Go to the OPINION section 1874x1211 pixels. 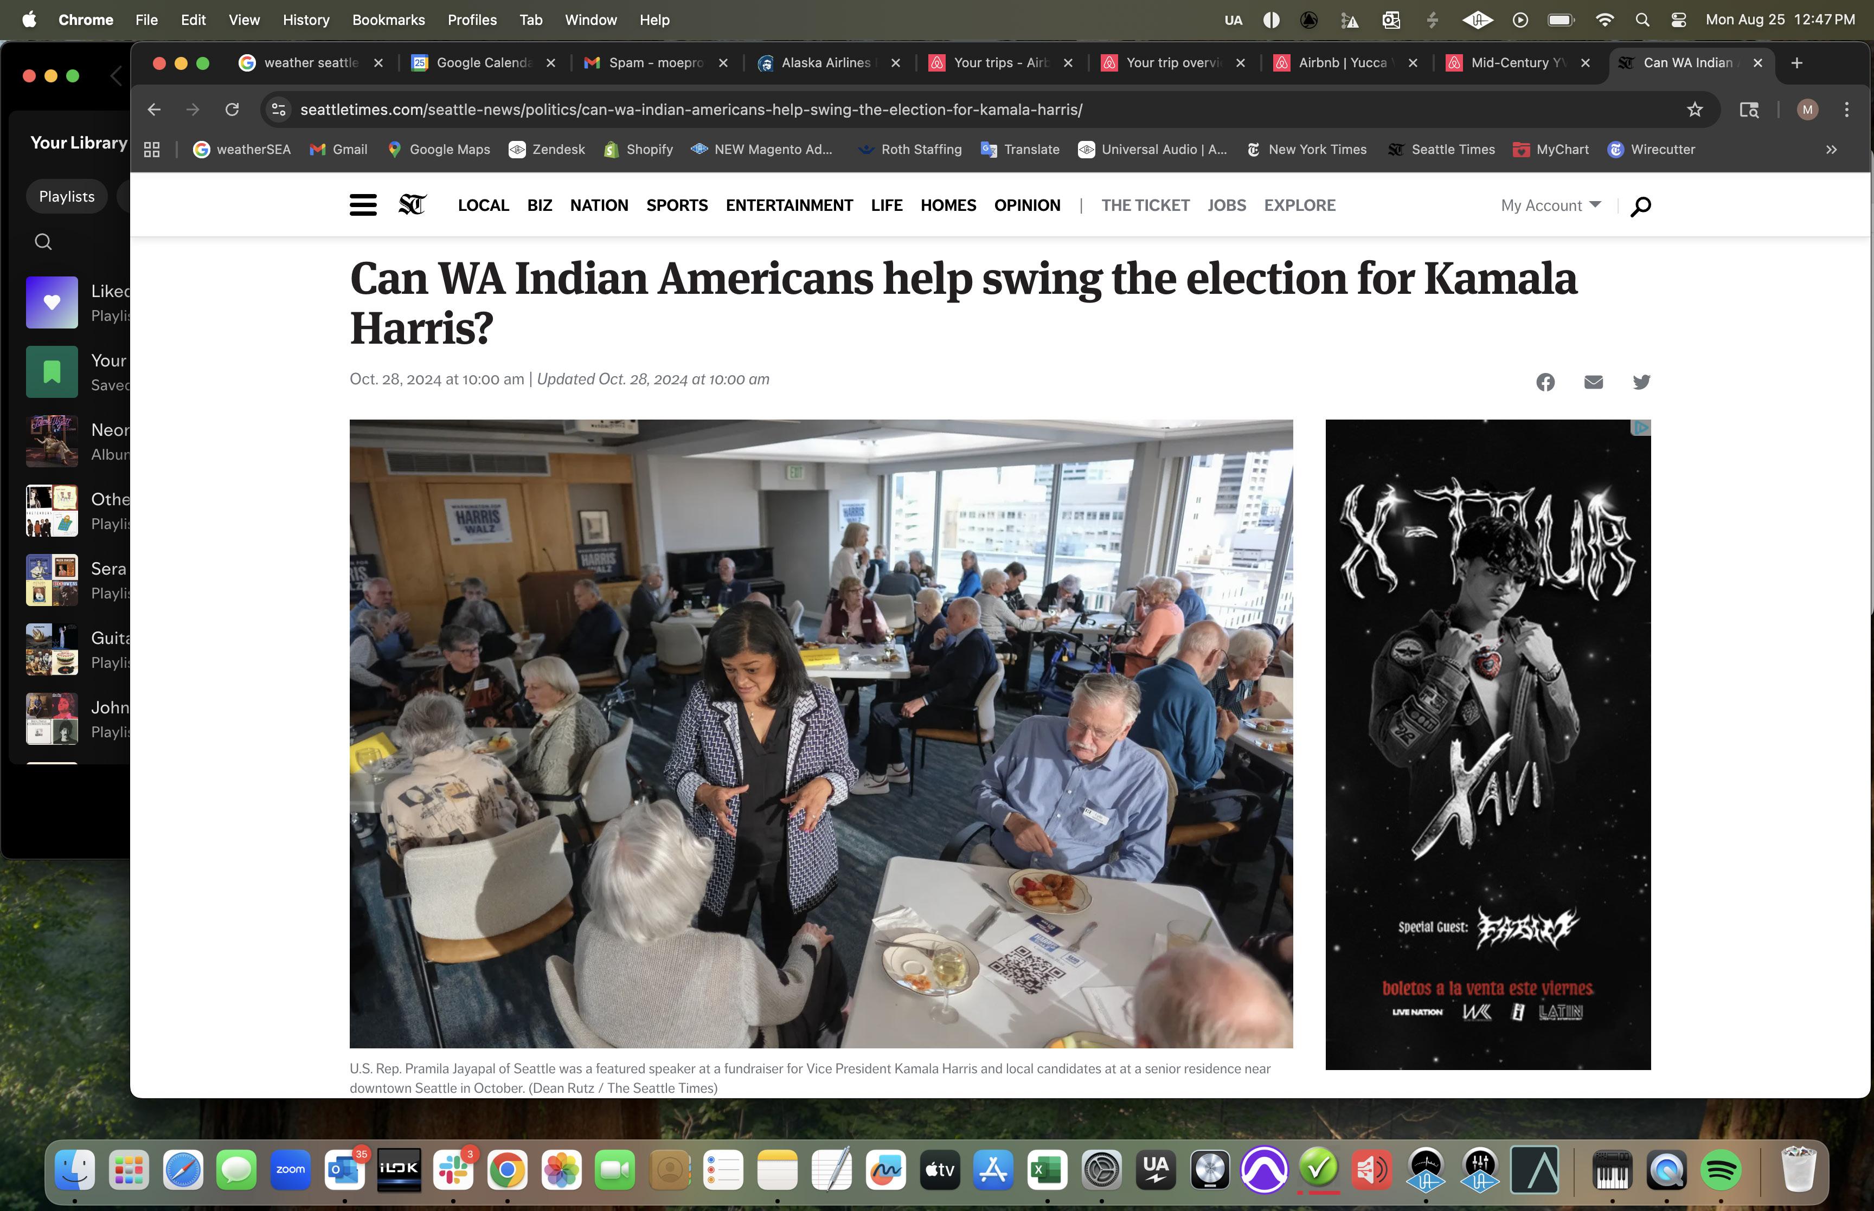pyautogui.click(x=1027, y=205)
